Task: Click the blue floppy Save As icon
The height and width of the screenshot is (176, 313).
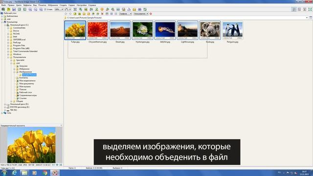Action: pos(14,9)
